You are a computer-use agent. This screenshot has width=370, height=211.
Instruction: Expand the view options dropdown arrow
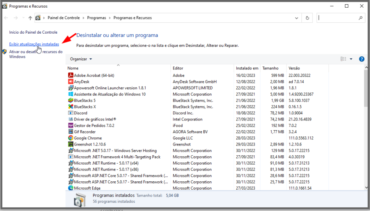[351, 59]
